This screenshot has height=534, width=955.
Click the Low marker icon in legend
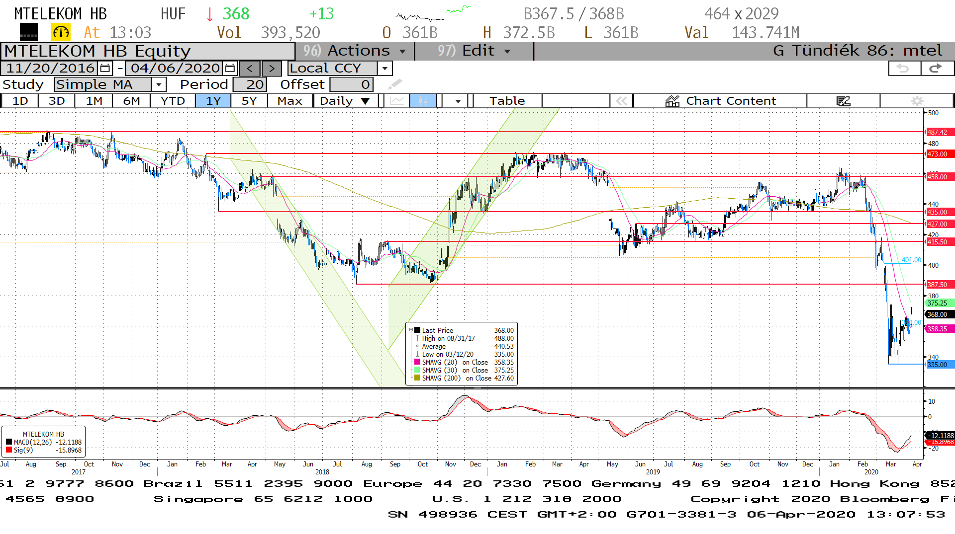click(417, 354)
